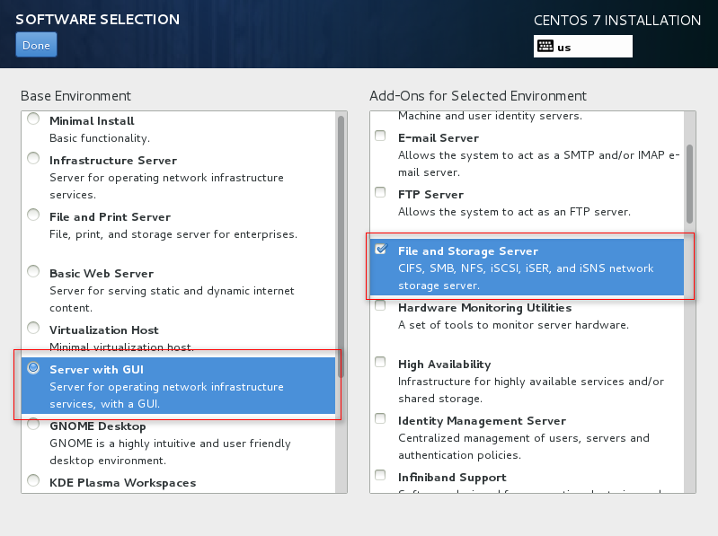The width and height of the screenshot is (718, 536).
Task: Click the 'High Availability' title text
Action: click(444, 365)
